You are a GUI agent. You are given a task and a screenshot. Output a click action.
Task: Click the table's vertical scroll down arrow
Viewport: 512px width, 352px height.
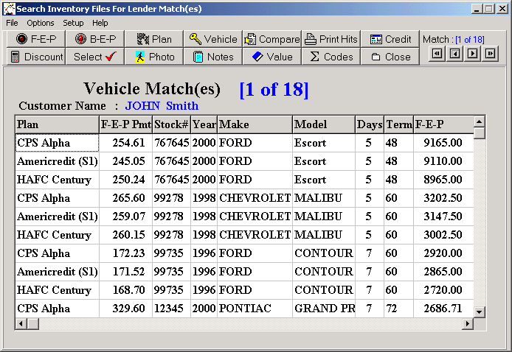(x=480, y=312)
